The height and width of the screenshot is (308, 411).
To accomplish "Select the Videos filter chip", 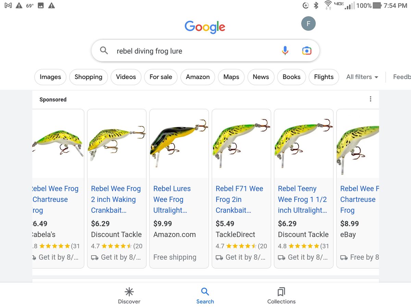I will 126,77.
